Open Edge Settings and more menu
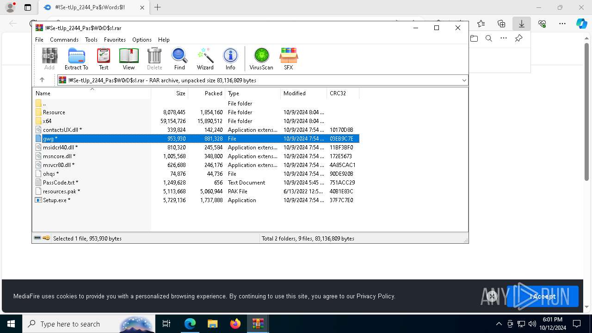 pos(562,24)
